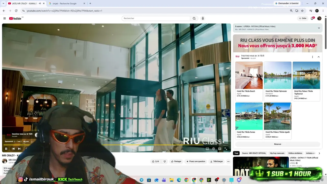327x184 pixels.
Task: Open the Hotel Riu Palace Tikida Agadir card
Action: tap(277, 121)
